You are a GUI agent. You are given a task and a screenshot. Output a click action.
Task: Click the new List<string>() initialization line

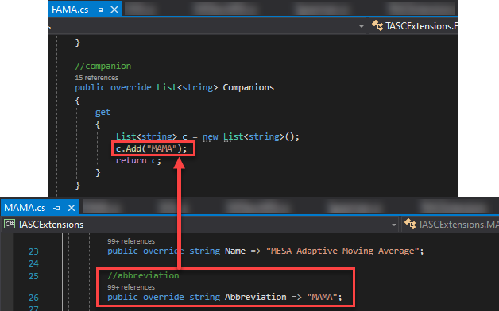point(207,136)
